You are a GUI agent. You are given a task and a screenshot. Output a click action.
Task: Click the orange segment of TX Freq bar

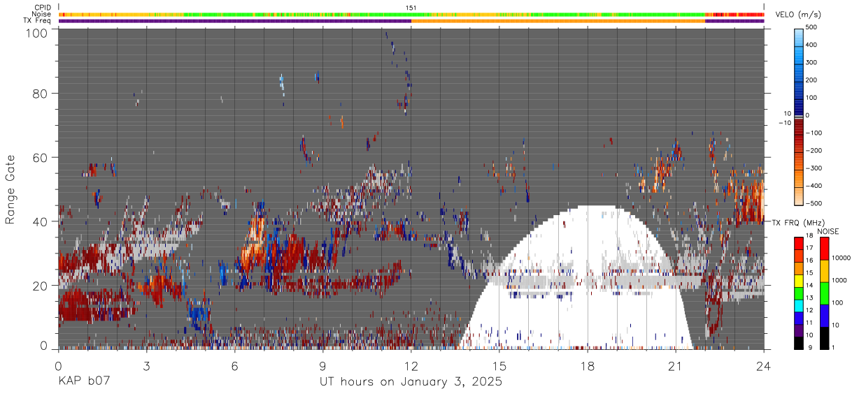point(558,21)
